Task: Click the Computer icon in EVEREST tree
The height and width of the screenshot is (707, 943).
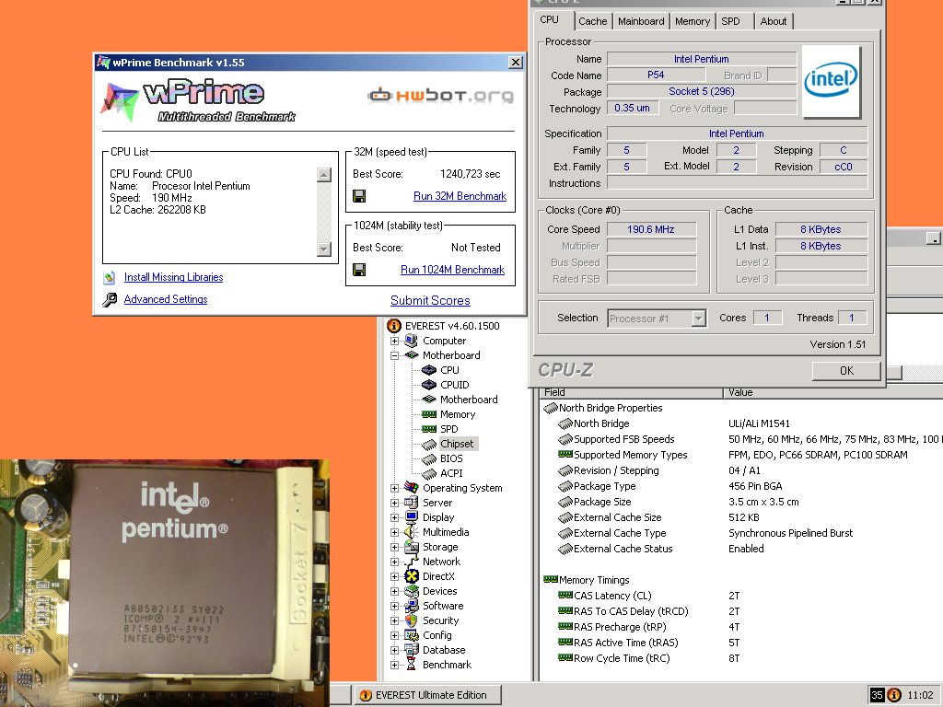Action: 412,341
